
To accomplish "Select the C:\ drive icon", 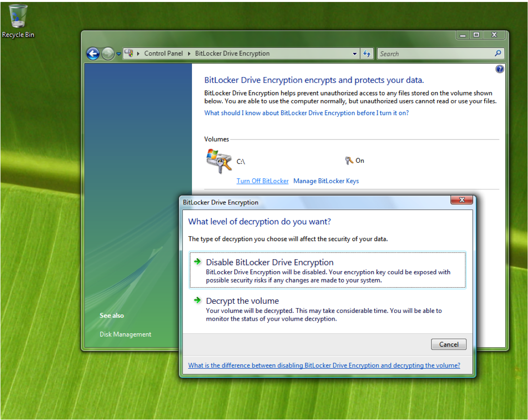I will 219,161.
